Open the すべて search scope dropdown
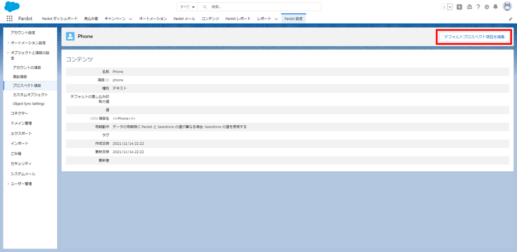This screenshot has height=252, width=517. [x=187, y=7]
